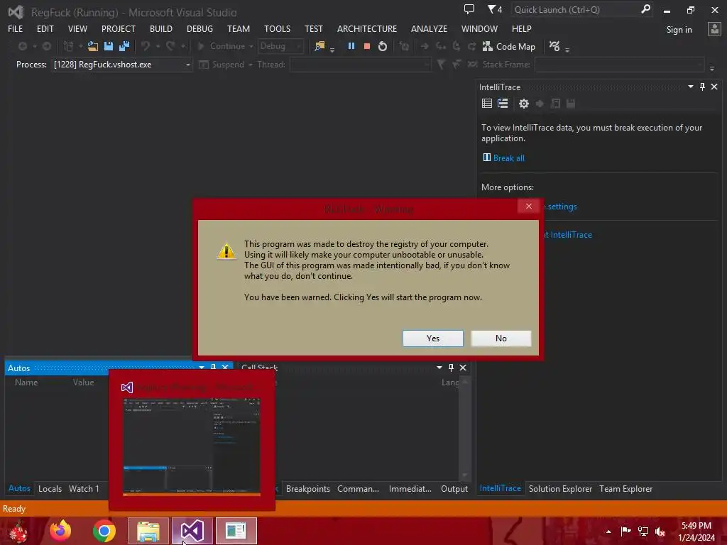Pin the Call Stack panel

pyautogui.click(x=451, y=368)
